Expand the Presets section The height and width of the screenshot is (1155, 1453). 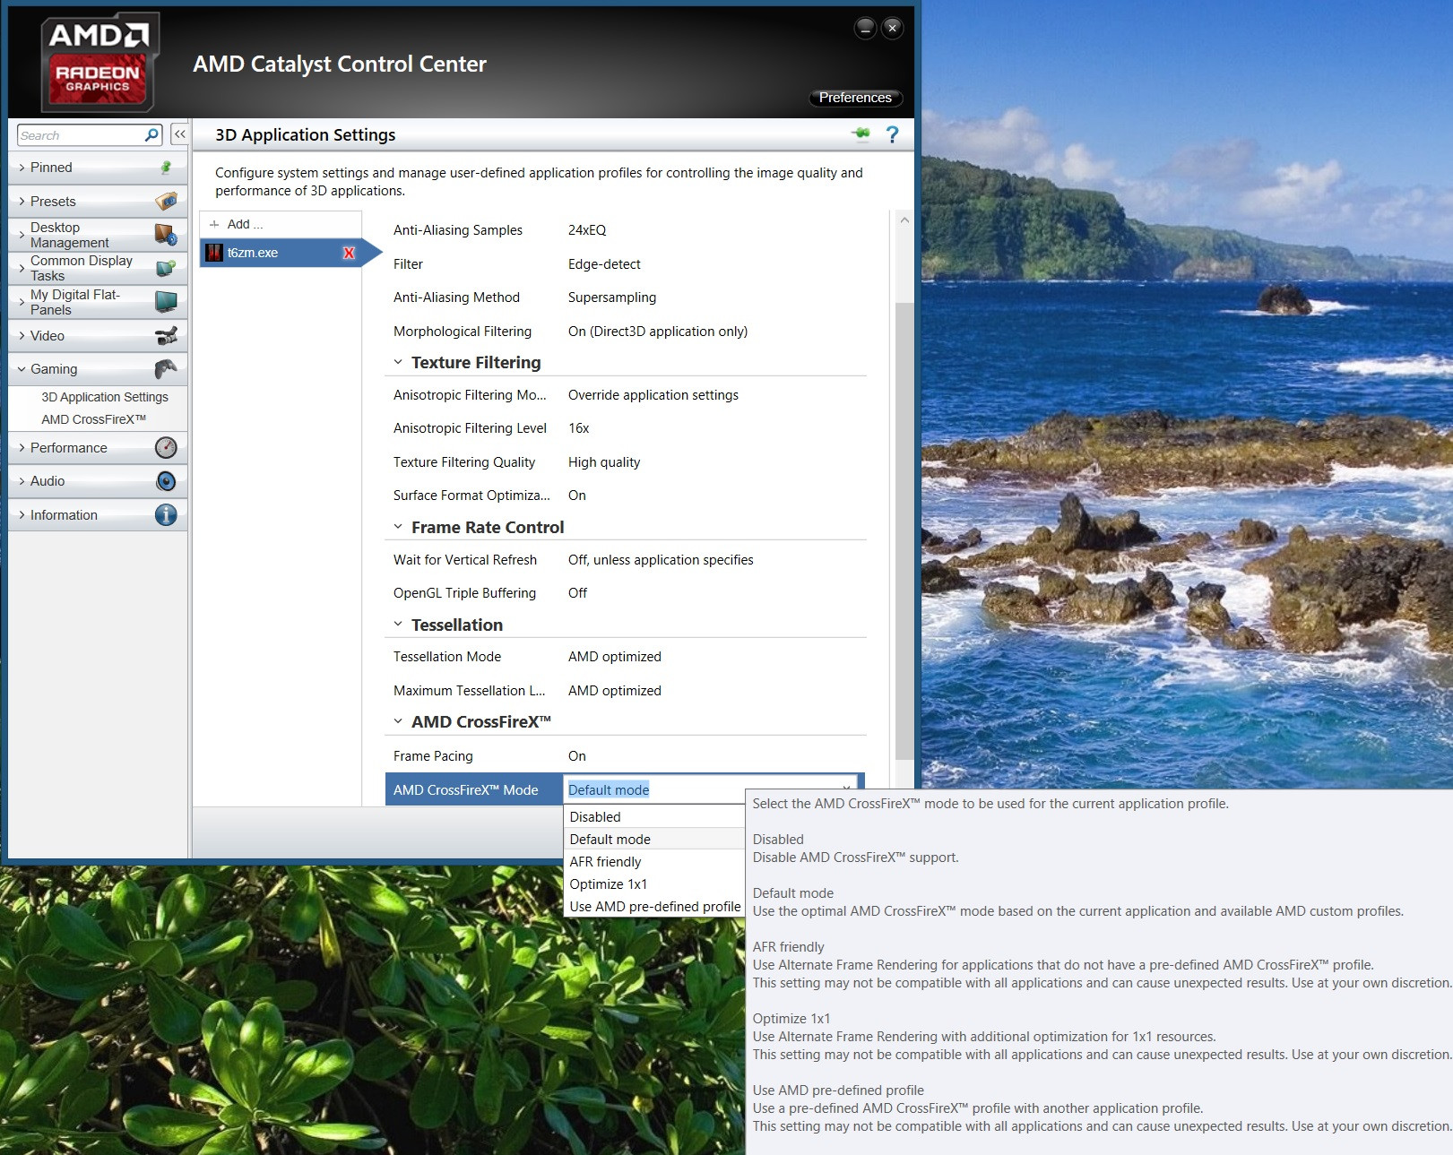pyautogui.click(x=22, y=201)
